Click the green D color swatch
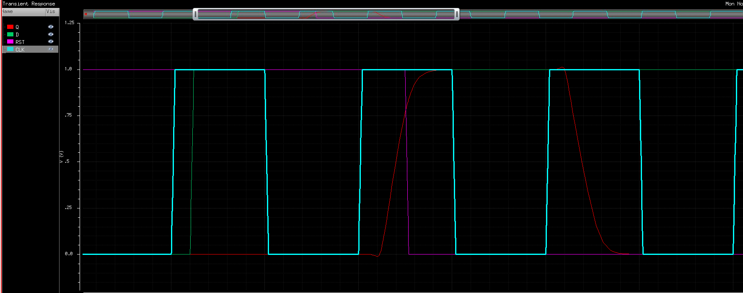Viewport: 743px width, 293px height. [x=10, y=34]
